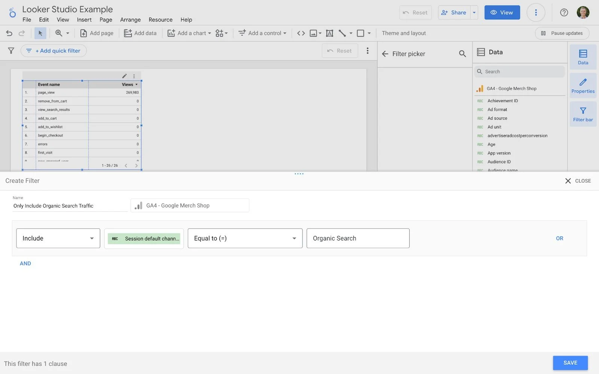
Task: Open the Share button dropdown arrow
Action: 474,12
